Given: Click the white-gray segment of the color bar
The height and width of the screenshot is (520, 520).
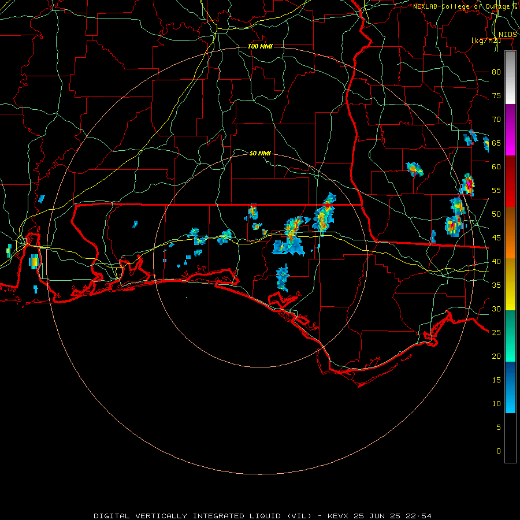Looking at the screenshot, I should coord(510,77).
